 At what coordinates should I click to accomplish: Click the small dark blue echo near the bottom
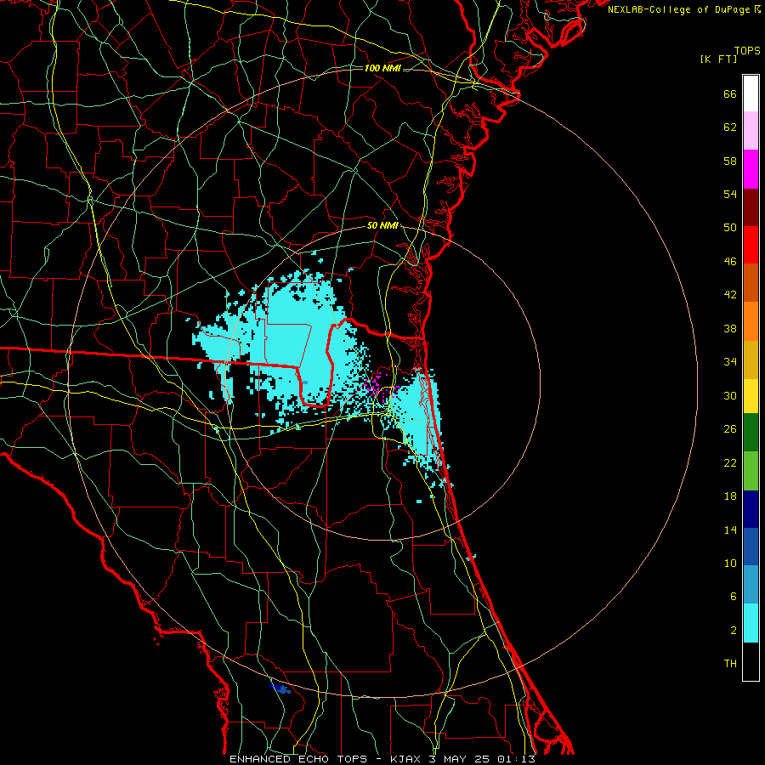(280, 688)
